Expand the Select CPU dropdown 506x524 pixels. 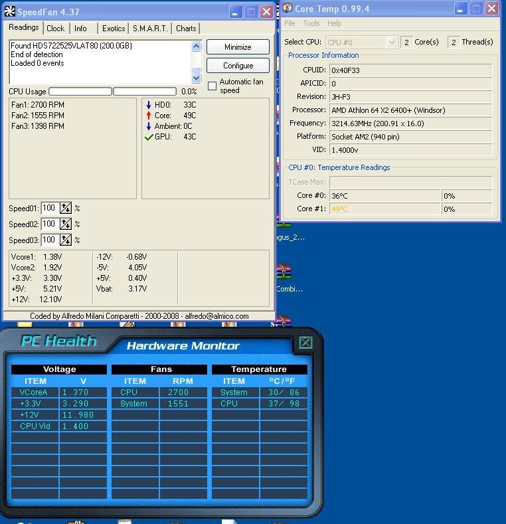point(391,43)
